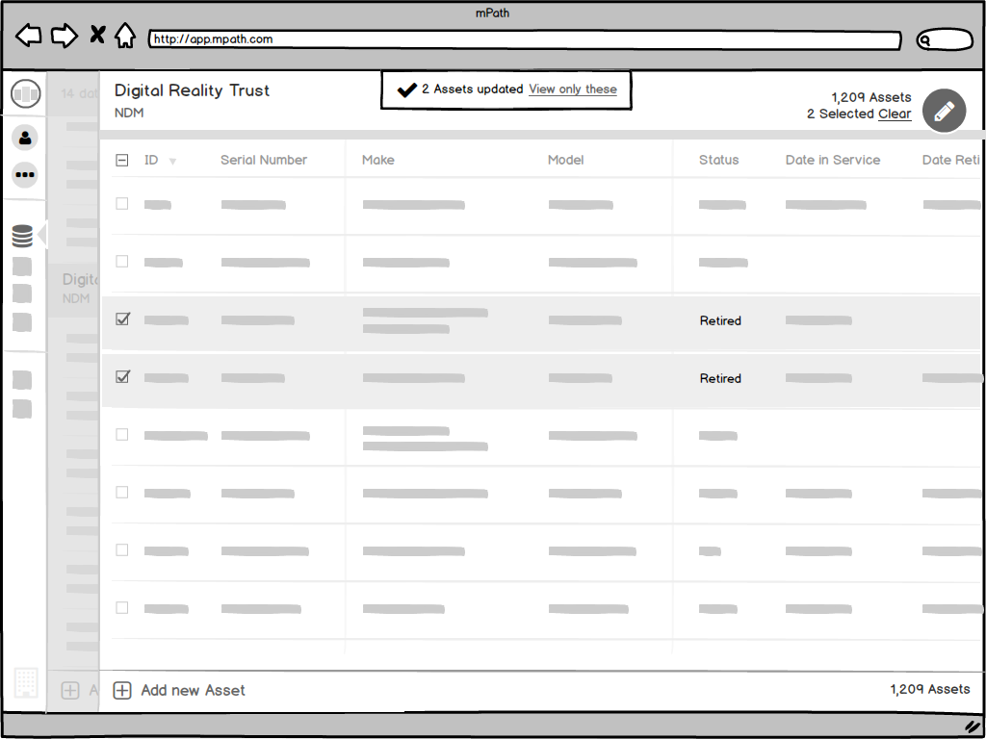Screen dimensions: 986x739
Task: Click the browser back arrow
Action: click(28, 35)
